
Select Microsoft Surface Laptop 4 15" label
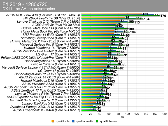point(41,67)
